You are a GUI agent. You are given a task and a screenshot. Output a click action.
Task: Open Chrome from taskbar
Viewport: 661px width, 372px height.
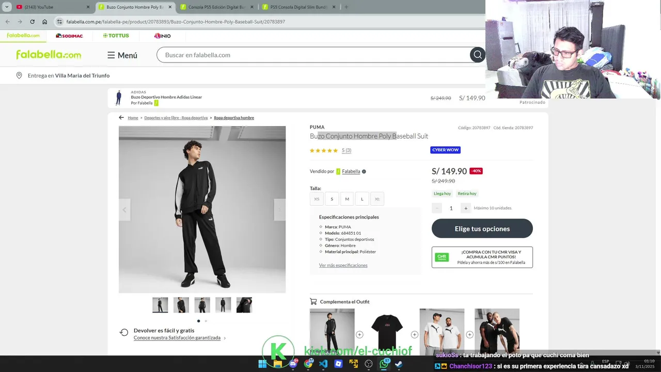[x=308, y=364]
